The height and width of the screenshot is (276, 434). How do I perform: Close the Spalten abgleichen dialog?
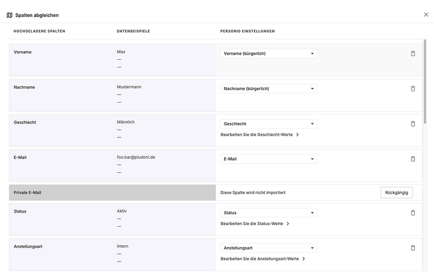(x=426, y=14)
